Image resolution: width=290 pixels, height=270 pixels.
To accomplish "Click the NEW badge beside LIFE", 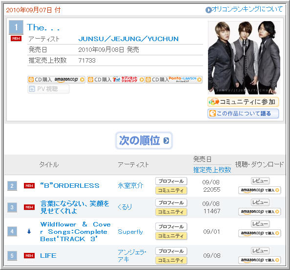I will (x=29, y=255).
